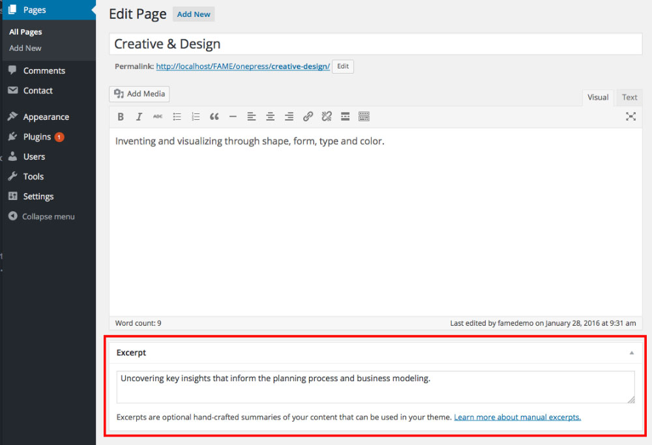Apply blockquote formatting
The height and width of the screenshot is (445, 652).
[214, 117]
